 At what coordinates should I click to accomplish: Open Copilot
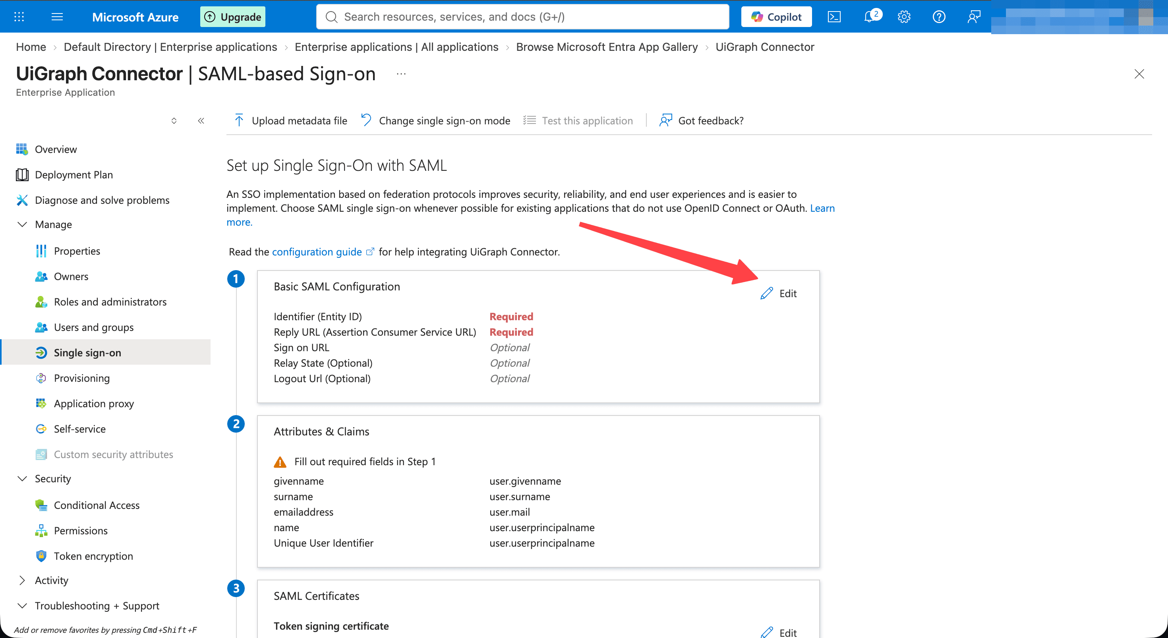coord(776,17)
